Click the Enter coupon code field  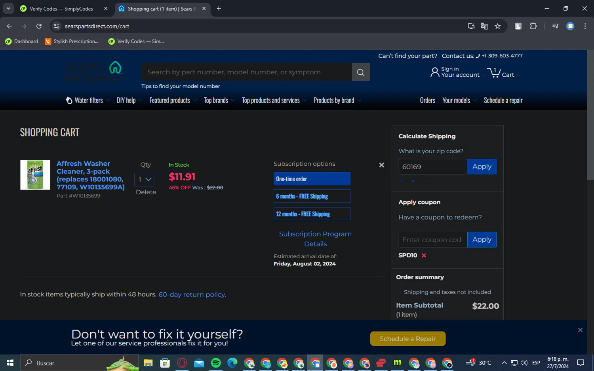point(433,239)
